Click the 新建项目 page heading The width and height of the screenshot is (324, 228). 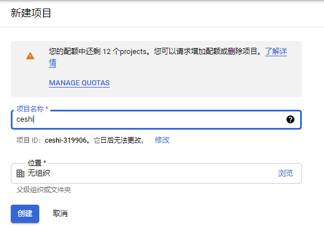[31, 13]
